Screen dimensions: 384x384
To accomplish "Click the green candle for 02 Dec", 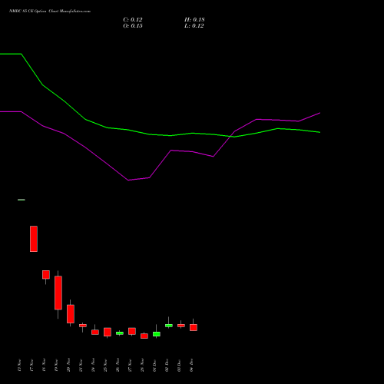I will click(169, 326).
